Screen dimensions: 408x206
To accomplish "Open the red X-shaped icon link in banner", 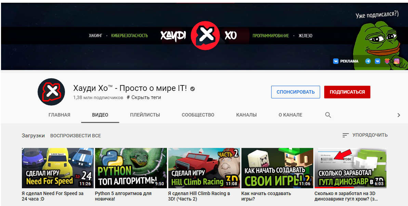I will (387, 61).
